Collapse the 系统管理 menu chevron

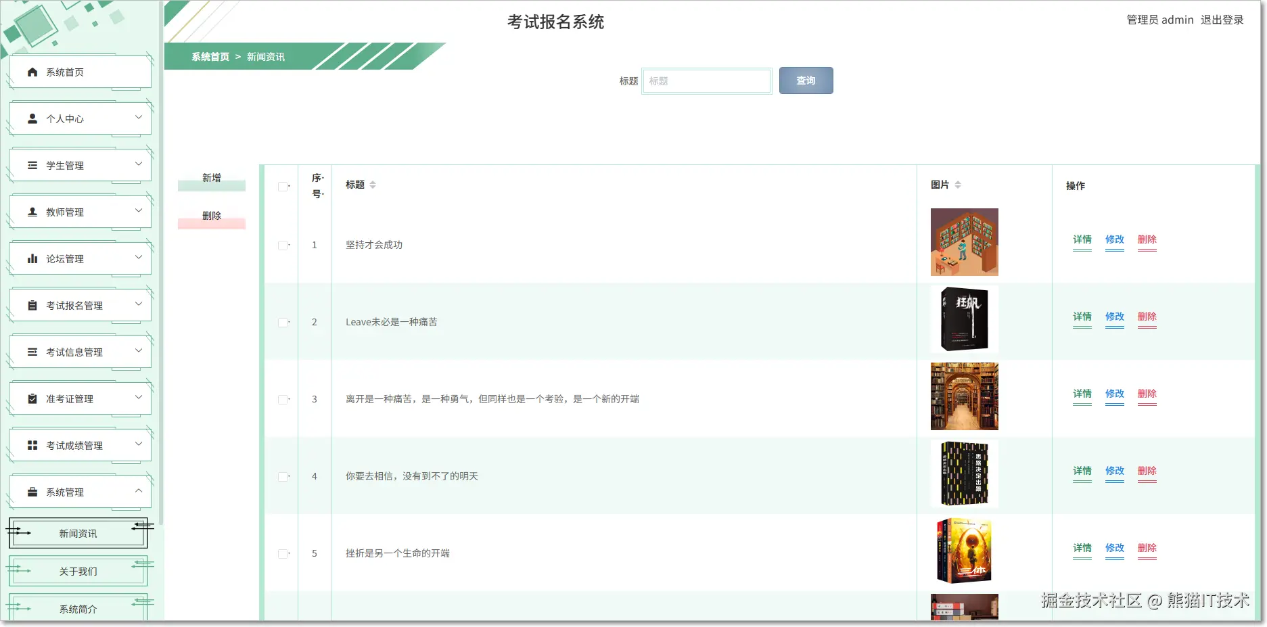point(139,490)
